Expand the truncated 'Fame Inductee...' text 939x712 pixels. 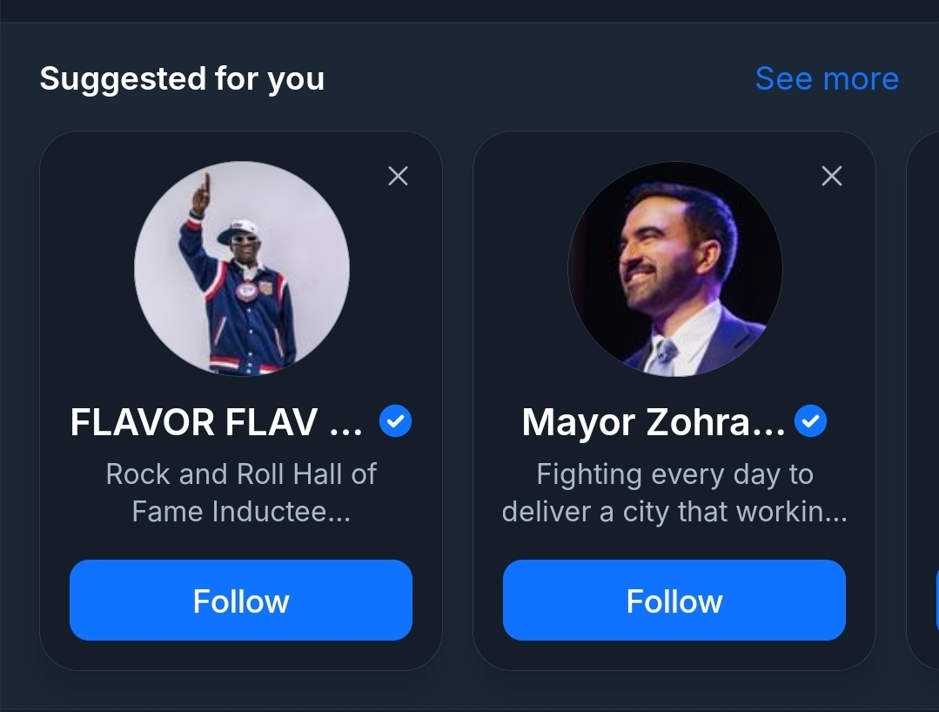click(x=241, y=512)
